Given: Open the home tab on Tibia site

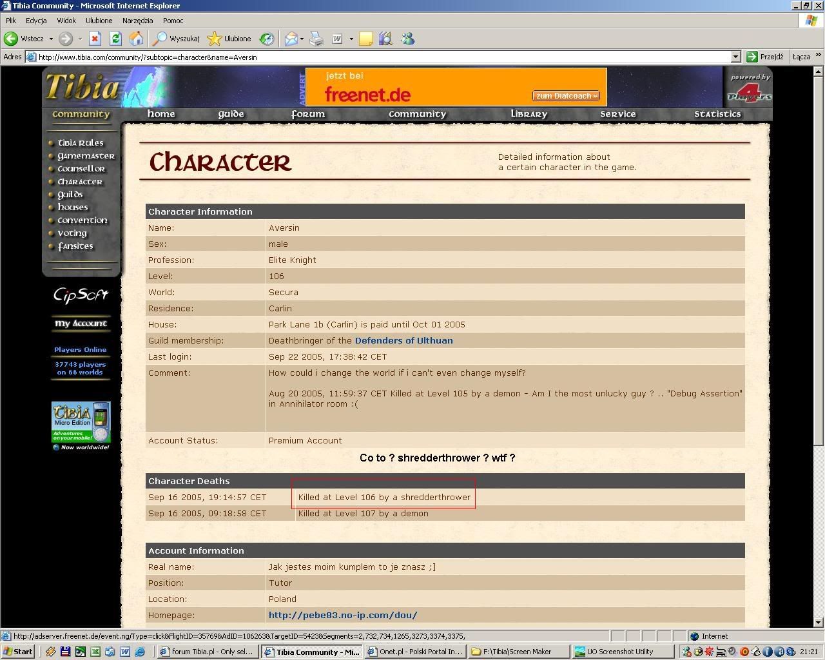Looking at the screenshot, I should coord(161,114).
